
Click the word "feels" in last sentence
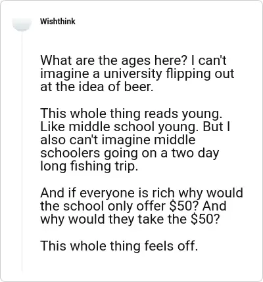click(x=158, y=246)
